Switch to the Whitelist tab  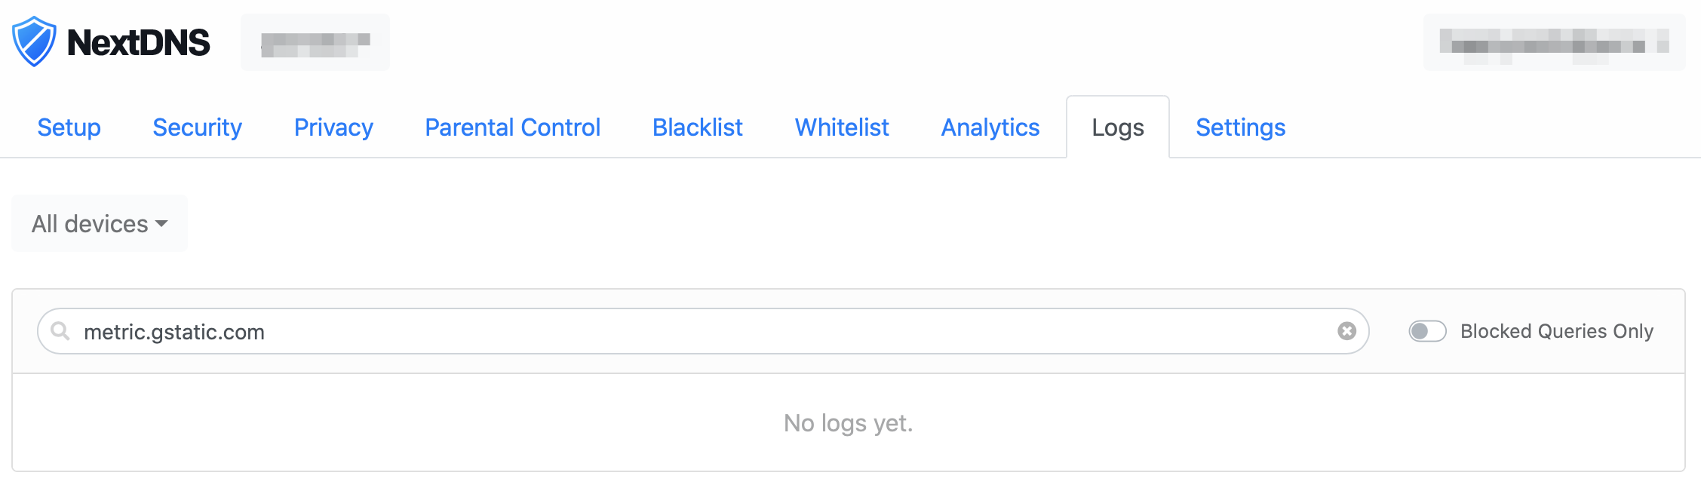tap(841, 127)
